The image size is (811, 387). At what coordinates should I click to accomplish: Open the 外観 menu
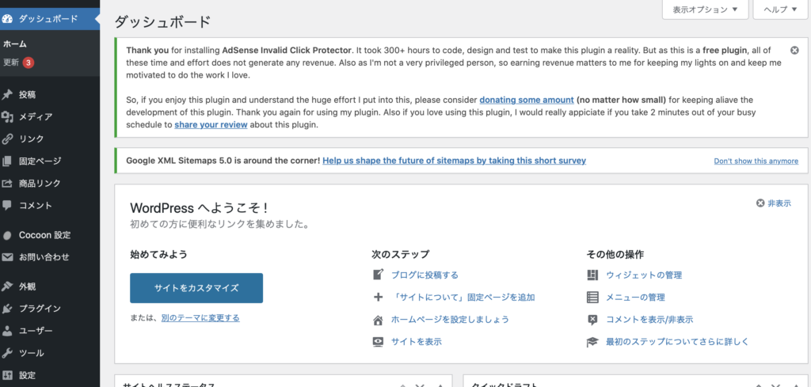click(x=50, y=286)
